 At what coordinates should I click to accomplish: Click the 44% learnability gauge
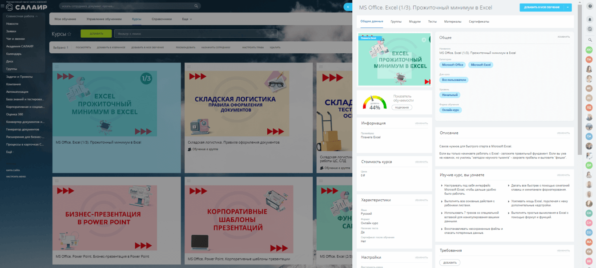(x=375, y=102)
